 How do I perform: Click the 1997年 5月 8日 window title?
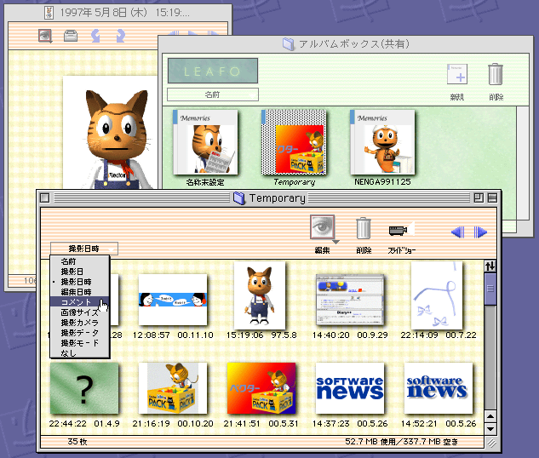click(124, 13)
